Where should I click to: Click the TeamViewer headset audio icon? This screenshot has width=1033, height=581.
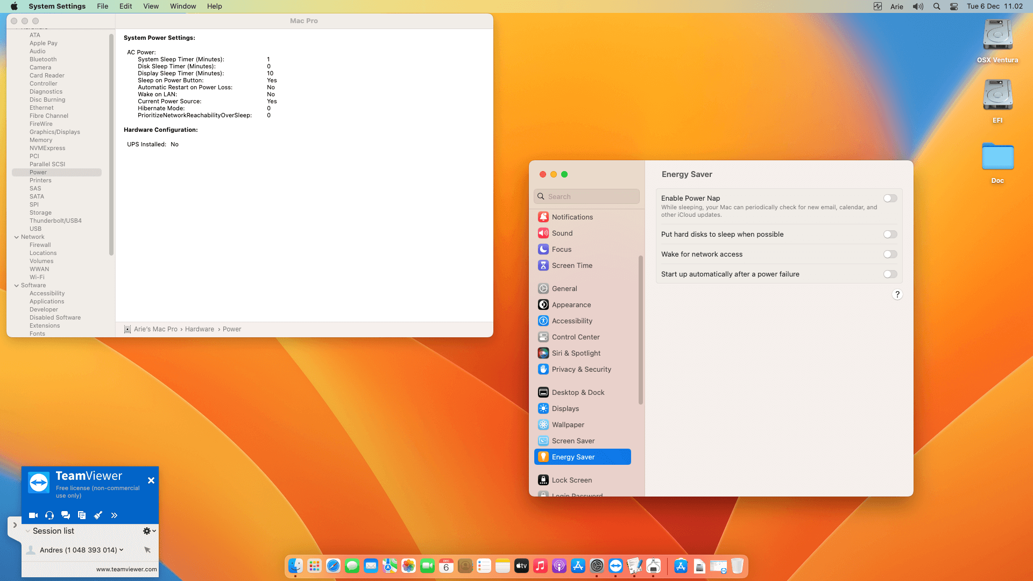[x=49, y=515]
